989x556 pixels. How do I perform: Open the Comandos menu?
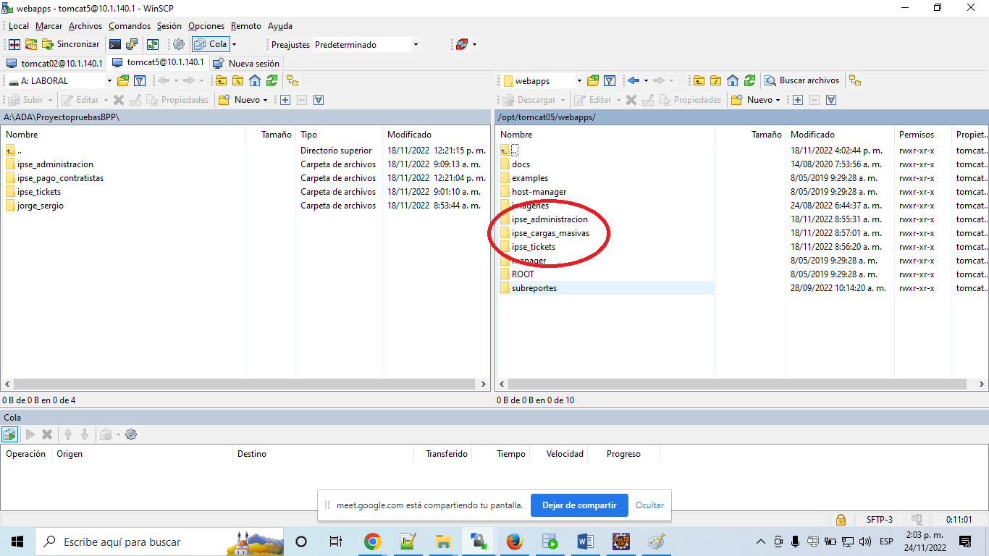pos(130,25)
